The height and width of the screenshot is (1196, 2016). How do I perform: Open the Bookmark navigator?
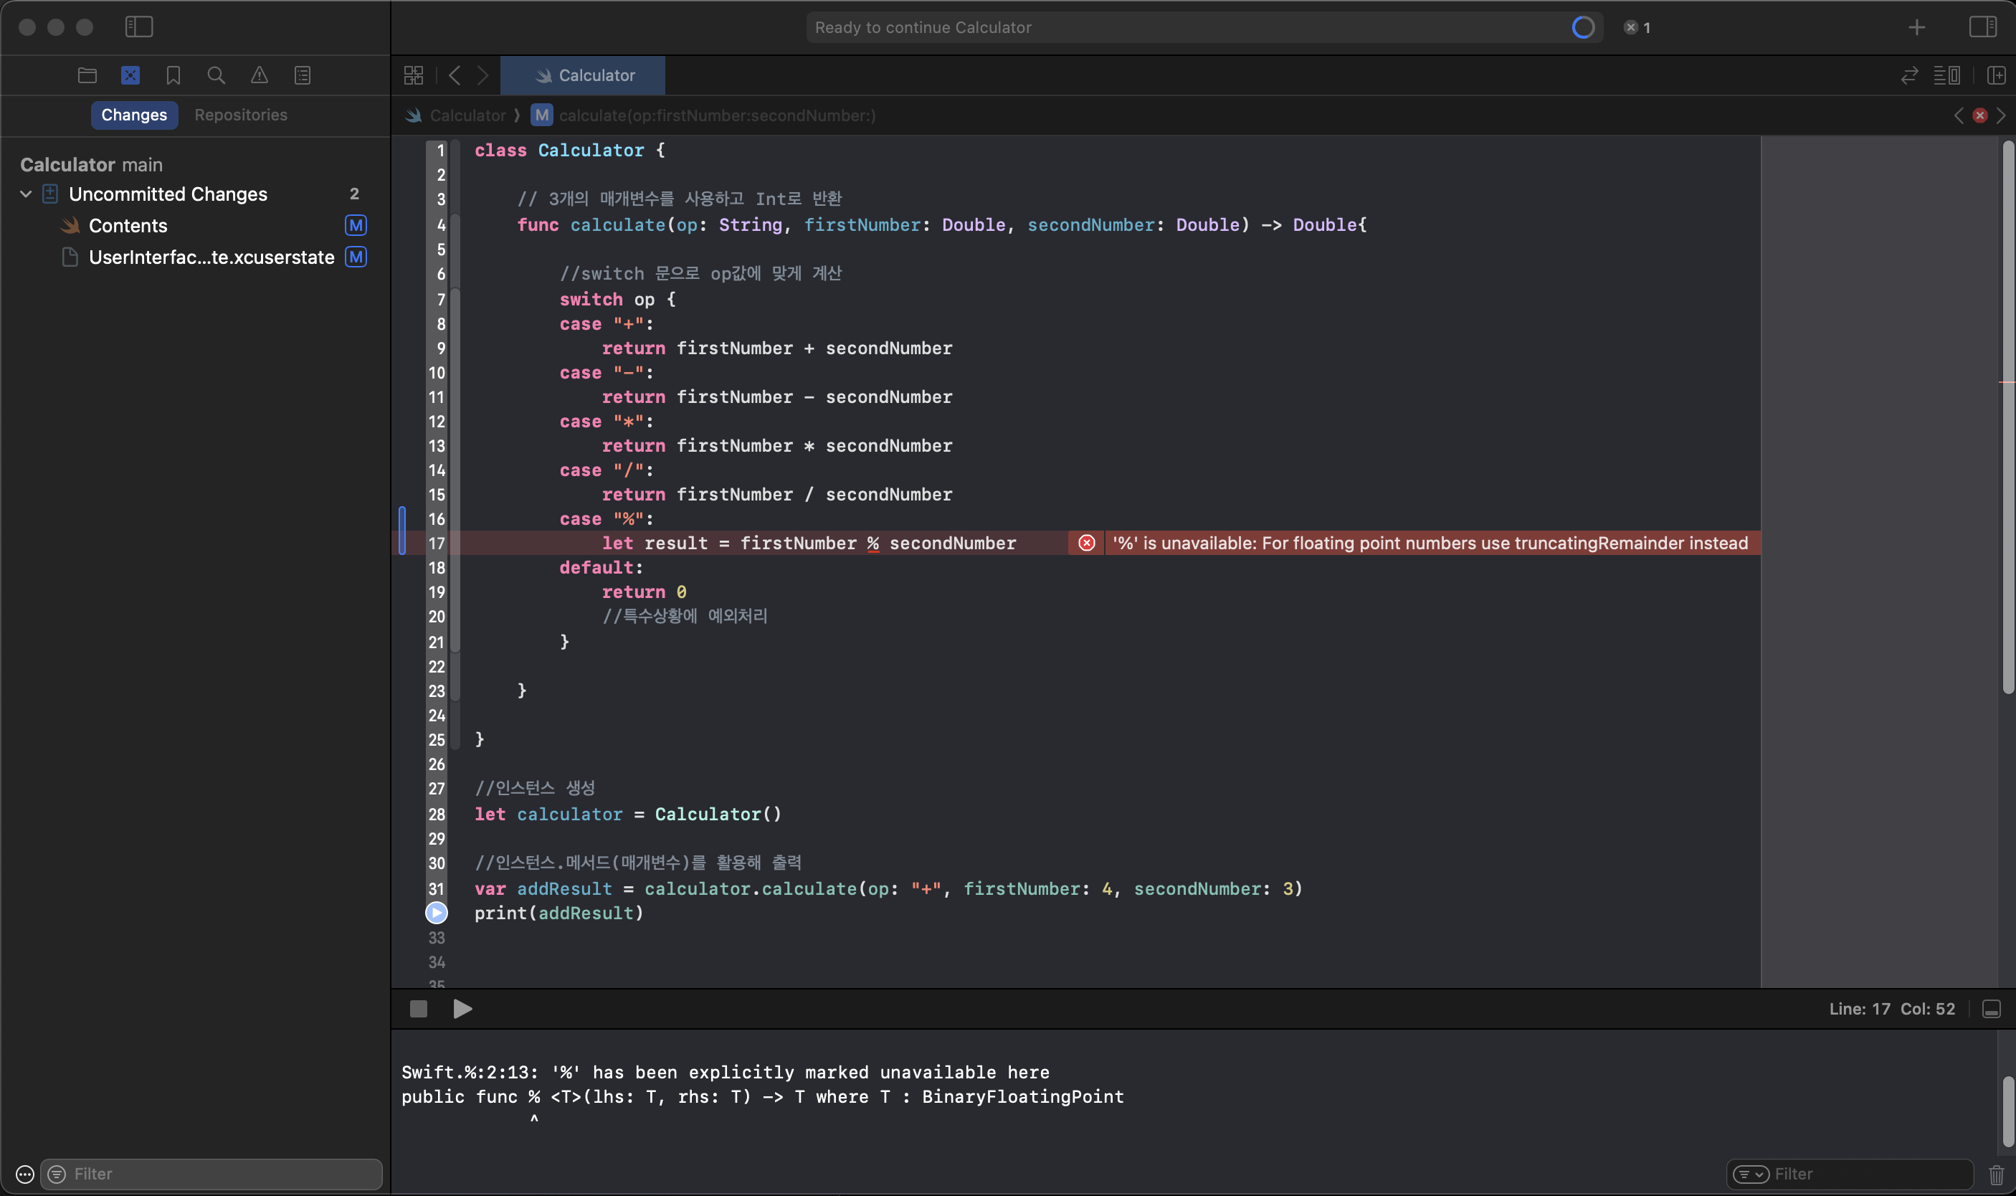pos(173,75)
